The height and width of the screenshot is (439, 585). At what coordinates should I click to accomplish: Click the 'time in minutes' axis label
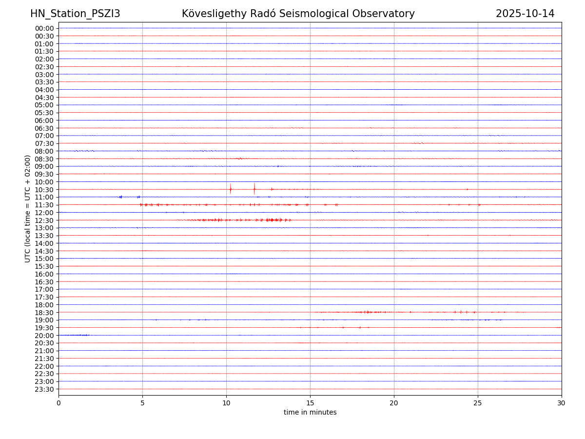(x=310, y=412)
